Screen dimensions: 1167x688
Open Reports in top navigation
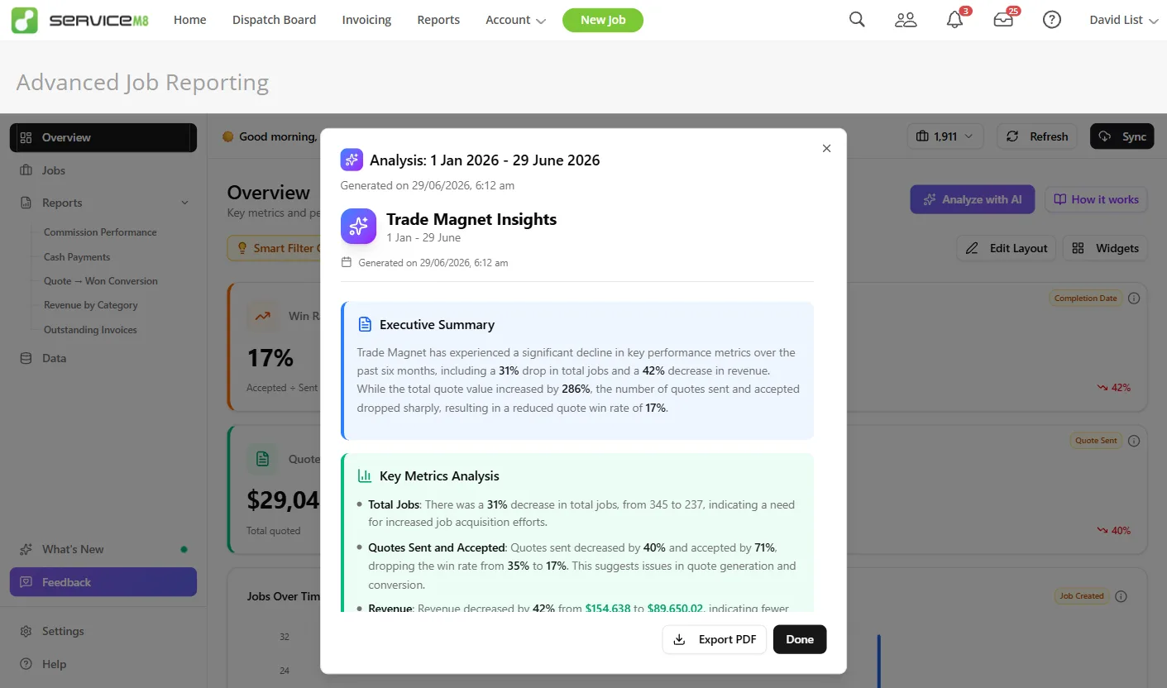click(x=438, y=20)
